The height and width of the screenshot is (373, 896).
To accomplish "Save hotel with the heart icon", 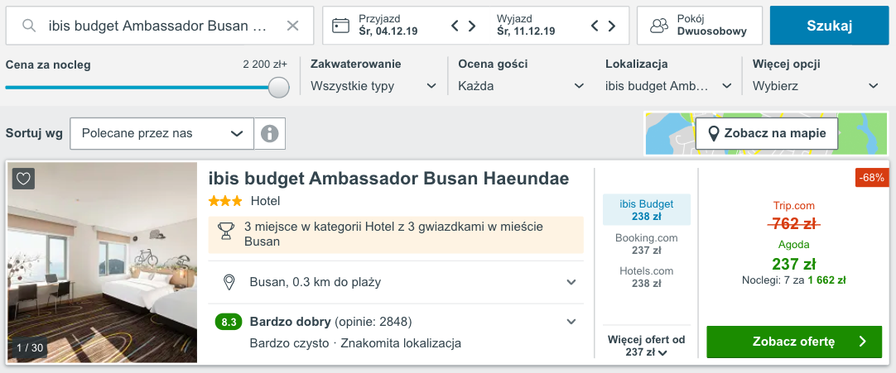I will [x=23, y=179].
